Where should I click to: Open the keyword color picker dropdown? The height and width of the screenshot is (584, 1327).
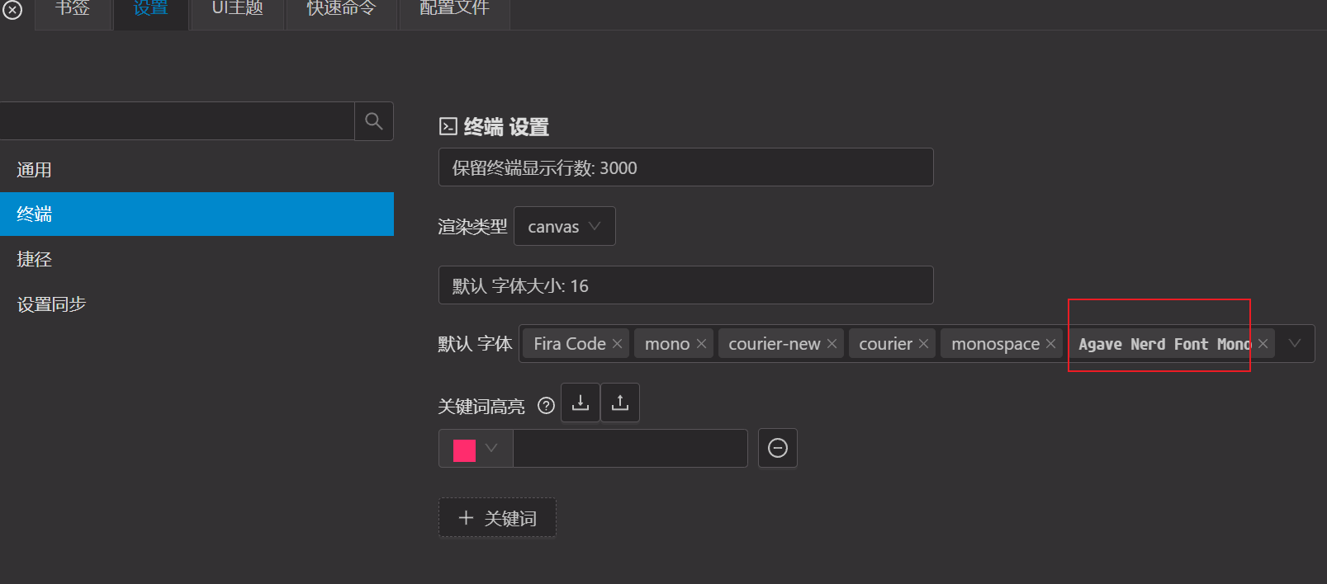click(491, 448)
